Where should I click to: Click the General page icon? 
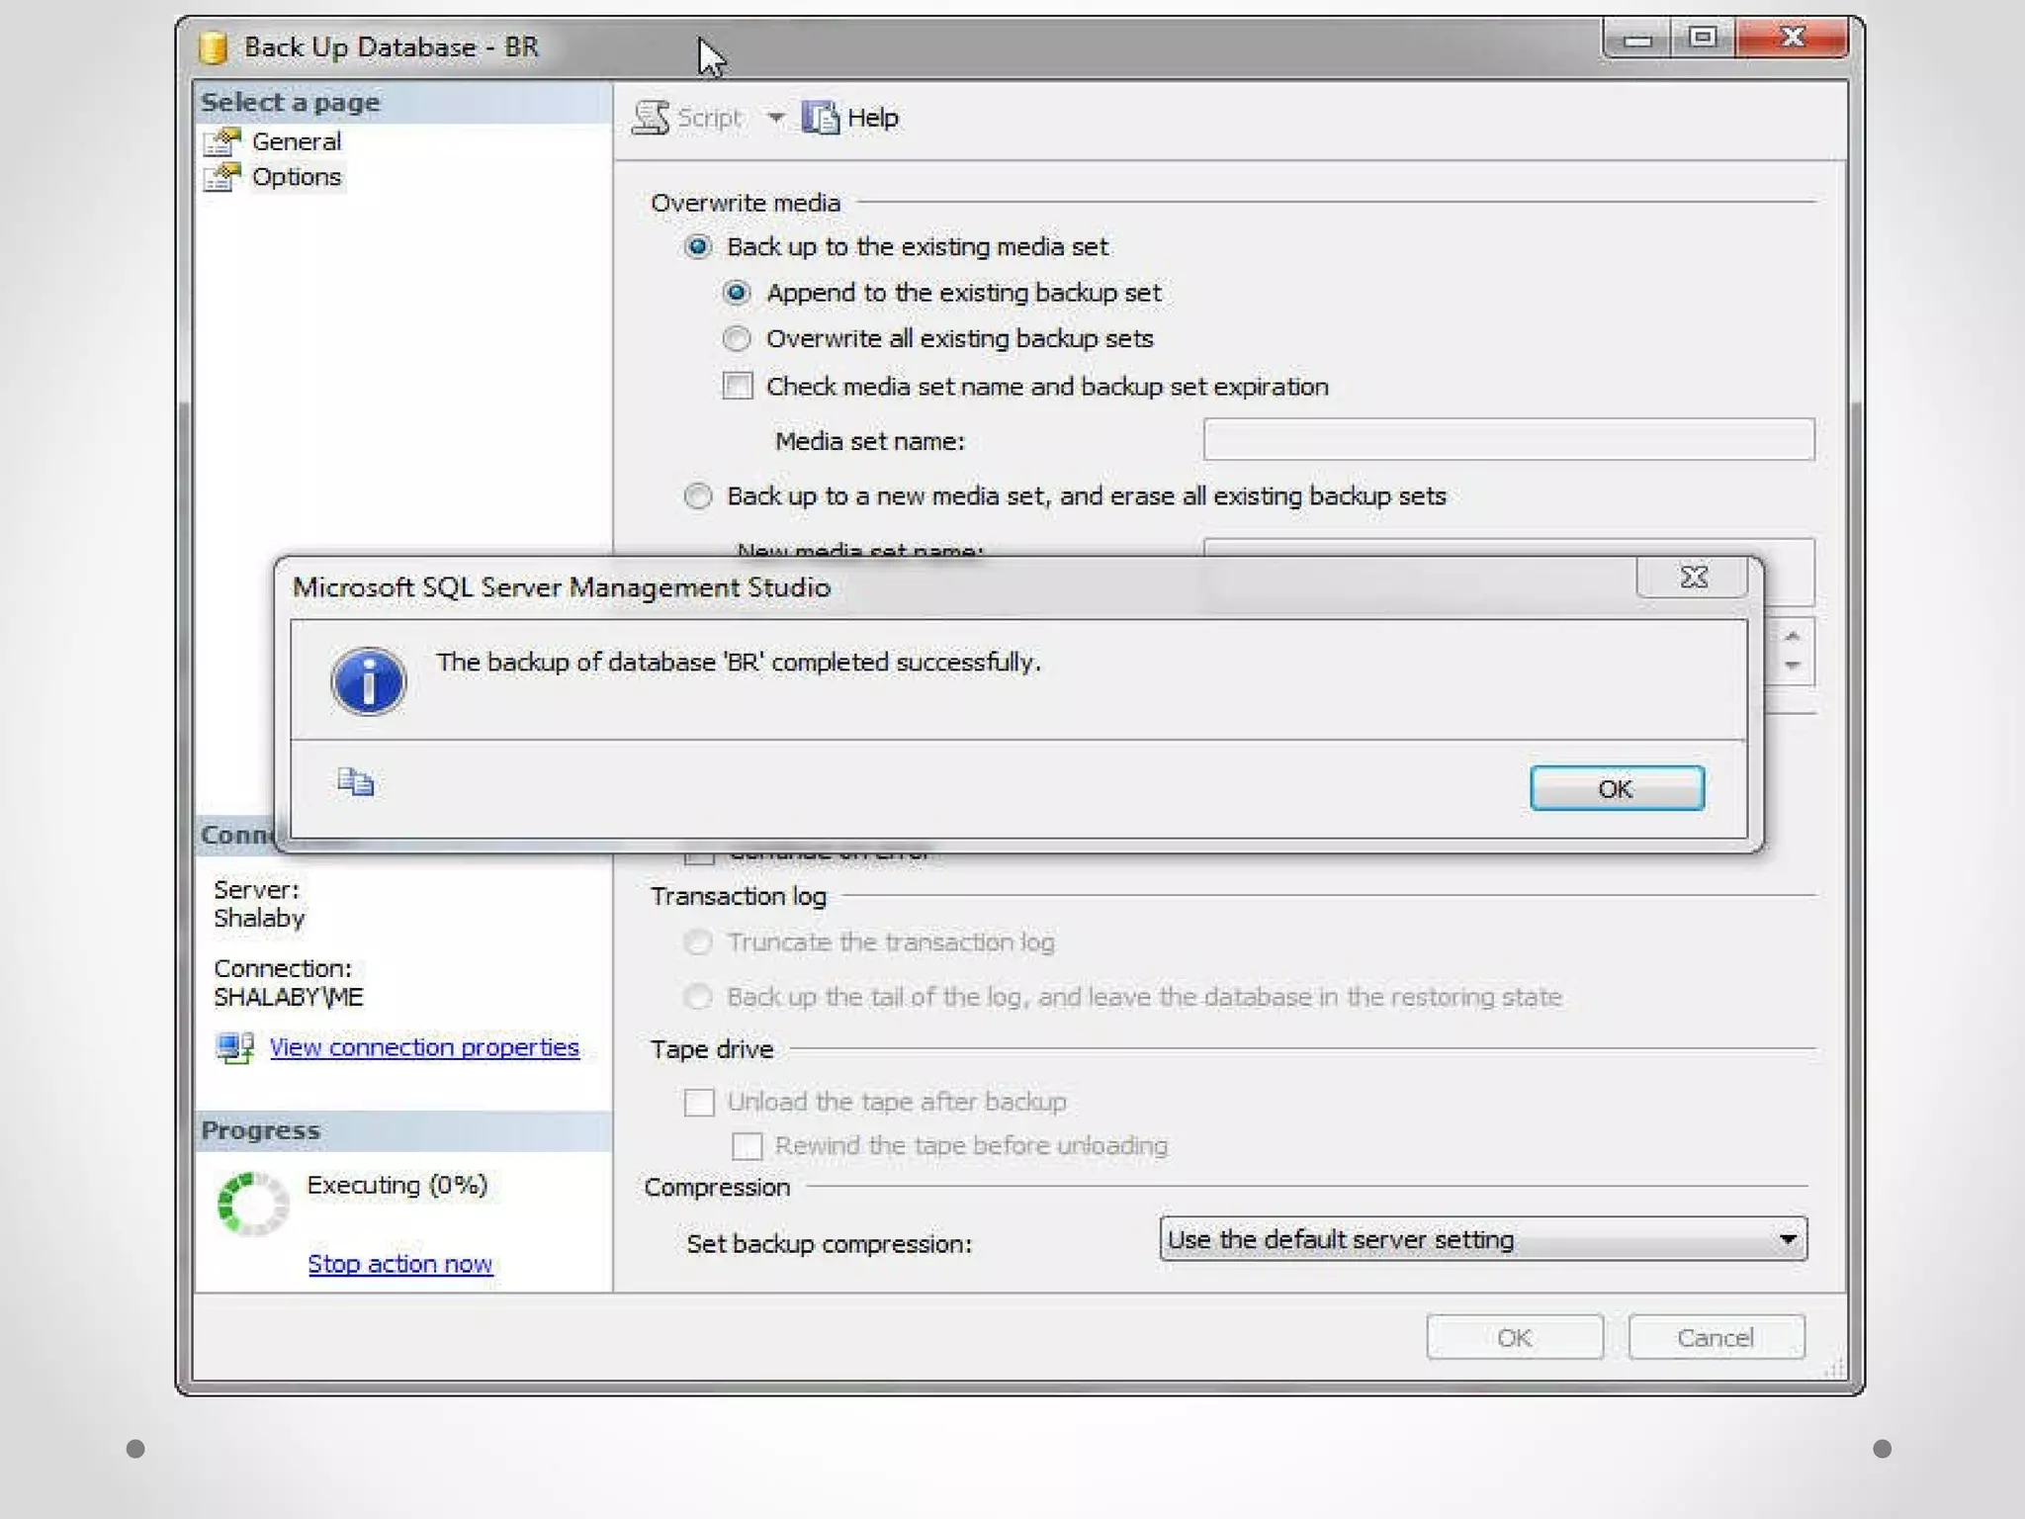(222, 142)
